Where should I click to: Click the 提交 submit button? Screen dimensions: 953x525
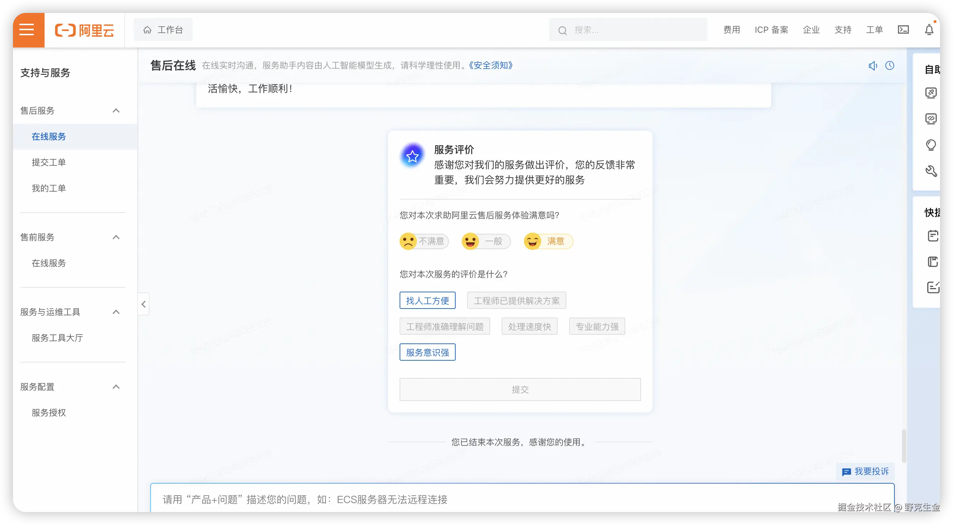click(520, 389)
